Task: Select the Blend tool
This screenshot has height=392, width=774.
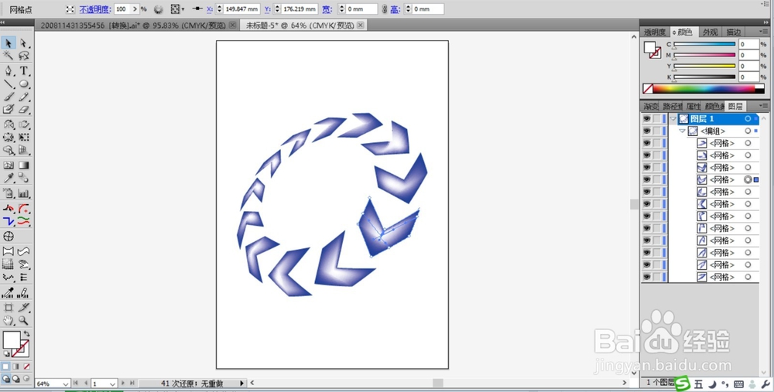Action: [x=24, y=178]
